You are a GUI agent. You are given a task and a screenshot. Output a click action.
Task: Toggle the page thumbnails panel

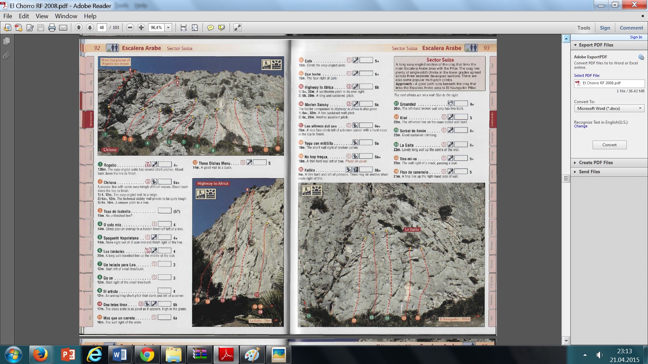(x=6, y=41)
